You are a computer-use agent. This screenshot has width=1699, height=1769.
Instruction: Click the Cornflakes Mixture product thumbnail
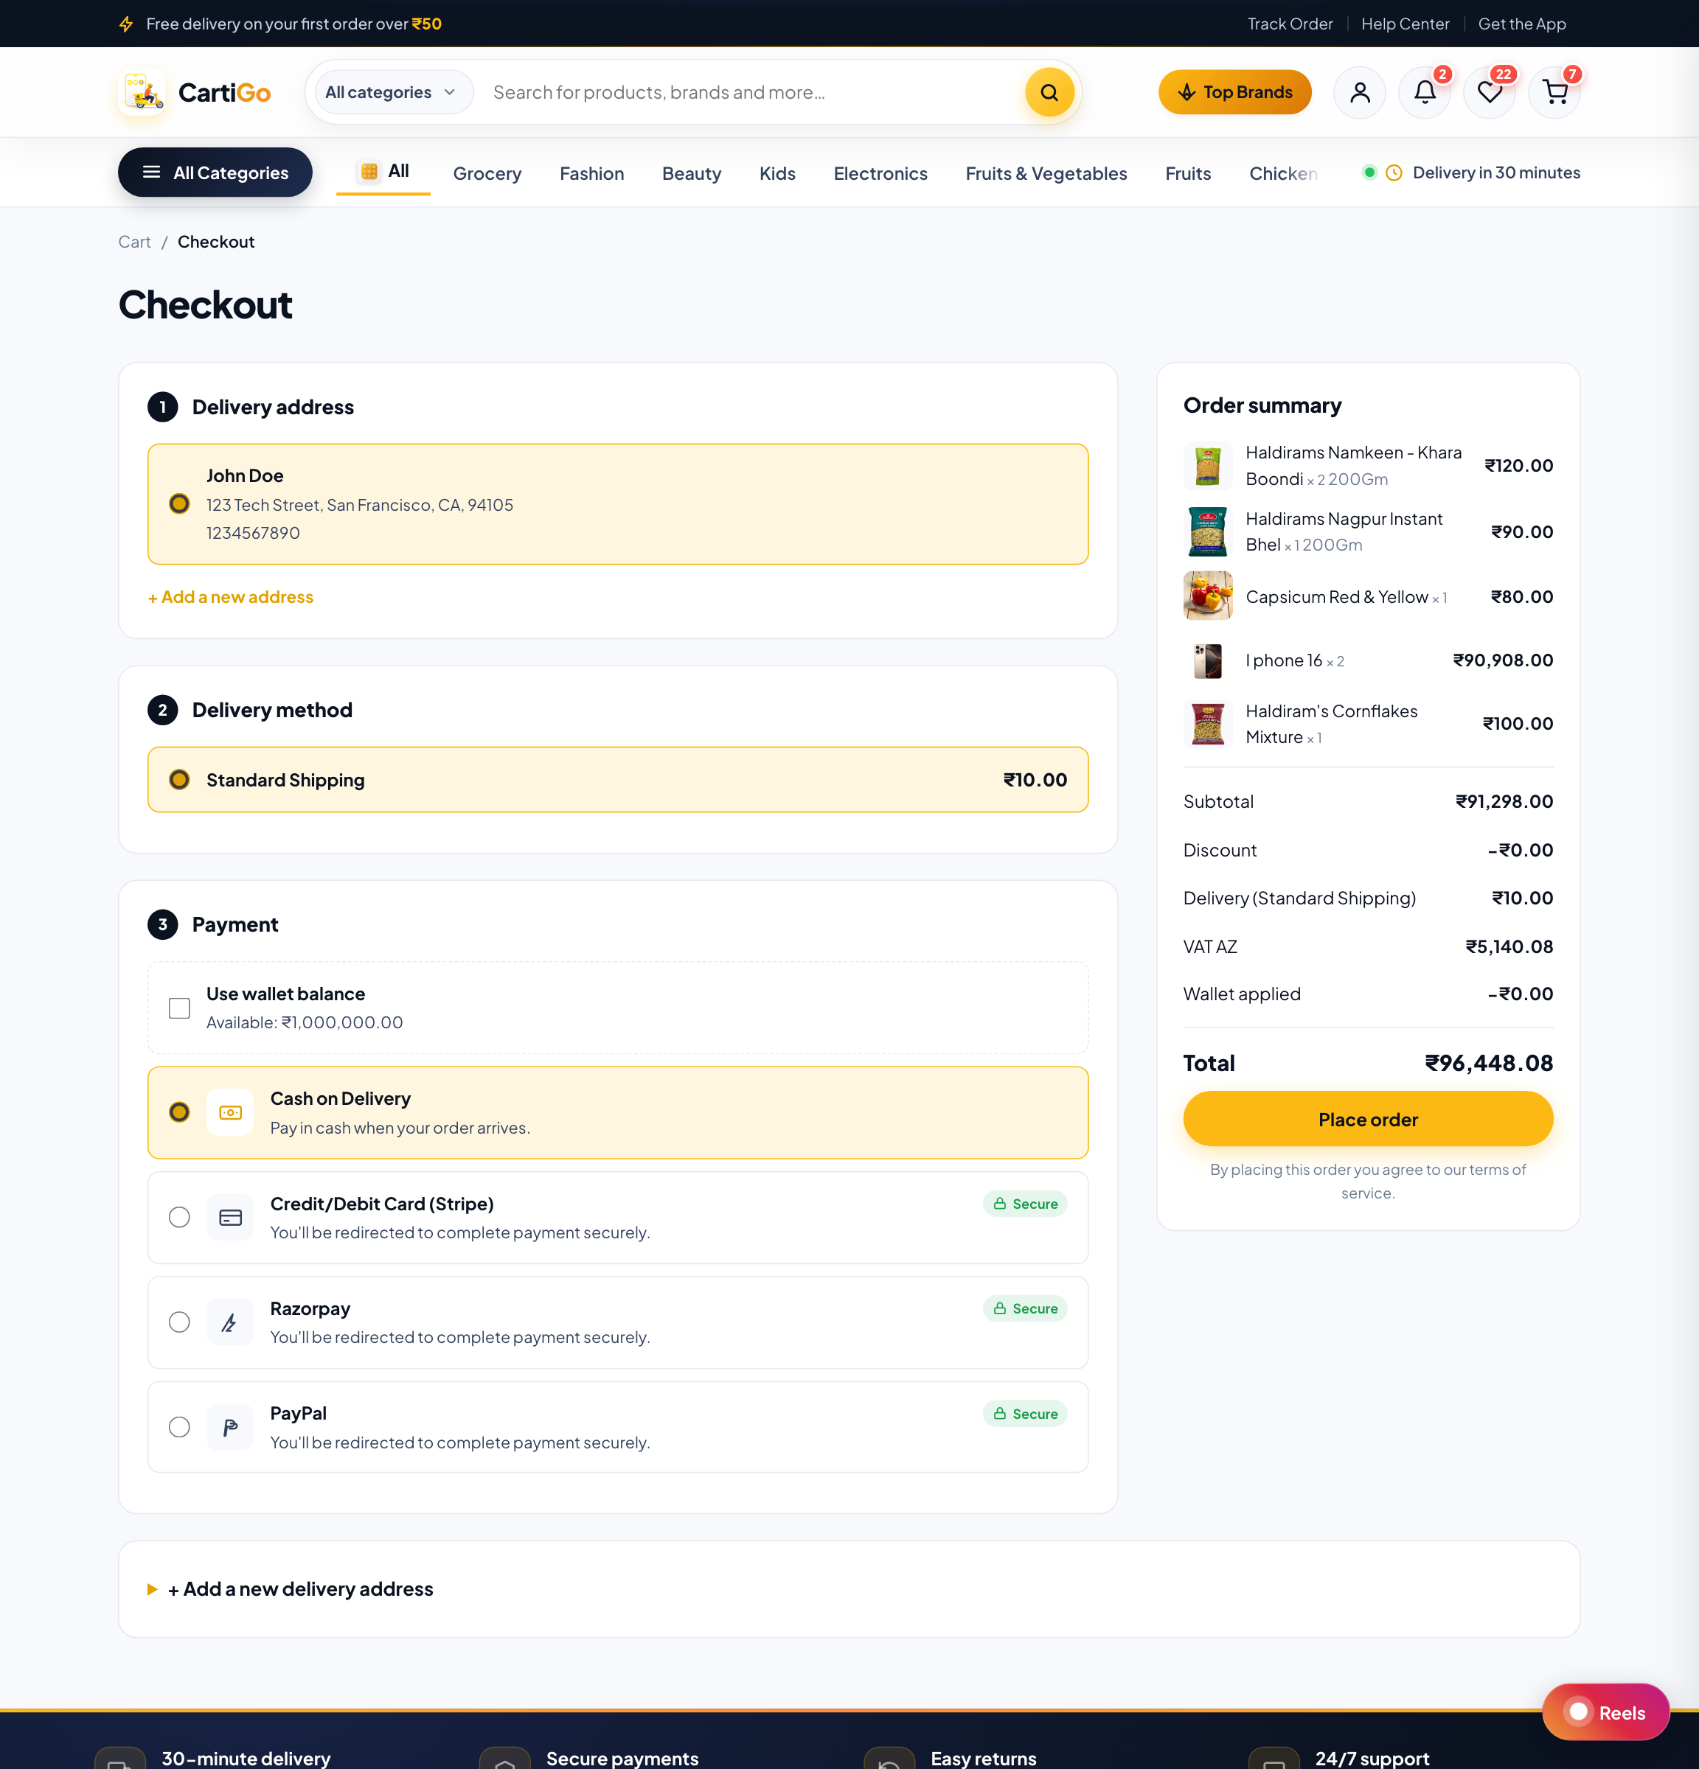(x=1208, y=724)
